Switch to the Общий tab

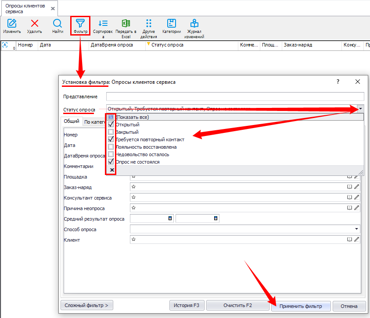(x=72, y=121)
